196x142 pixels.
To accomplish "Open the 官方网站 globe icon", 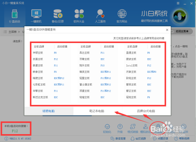I will (x=122, y=14).
